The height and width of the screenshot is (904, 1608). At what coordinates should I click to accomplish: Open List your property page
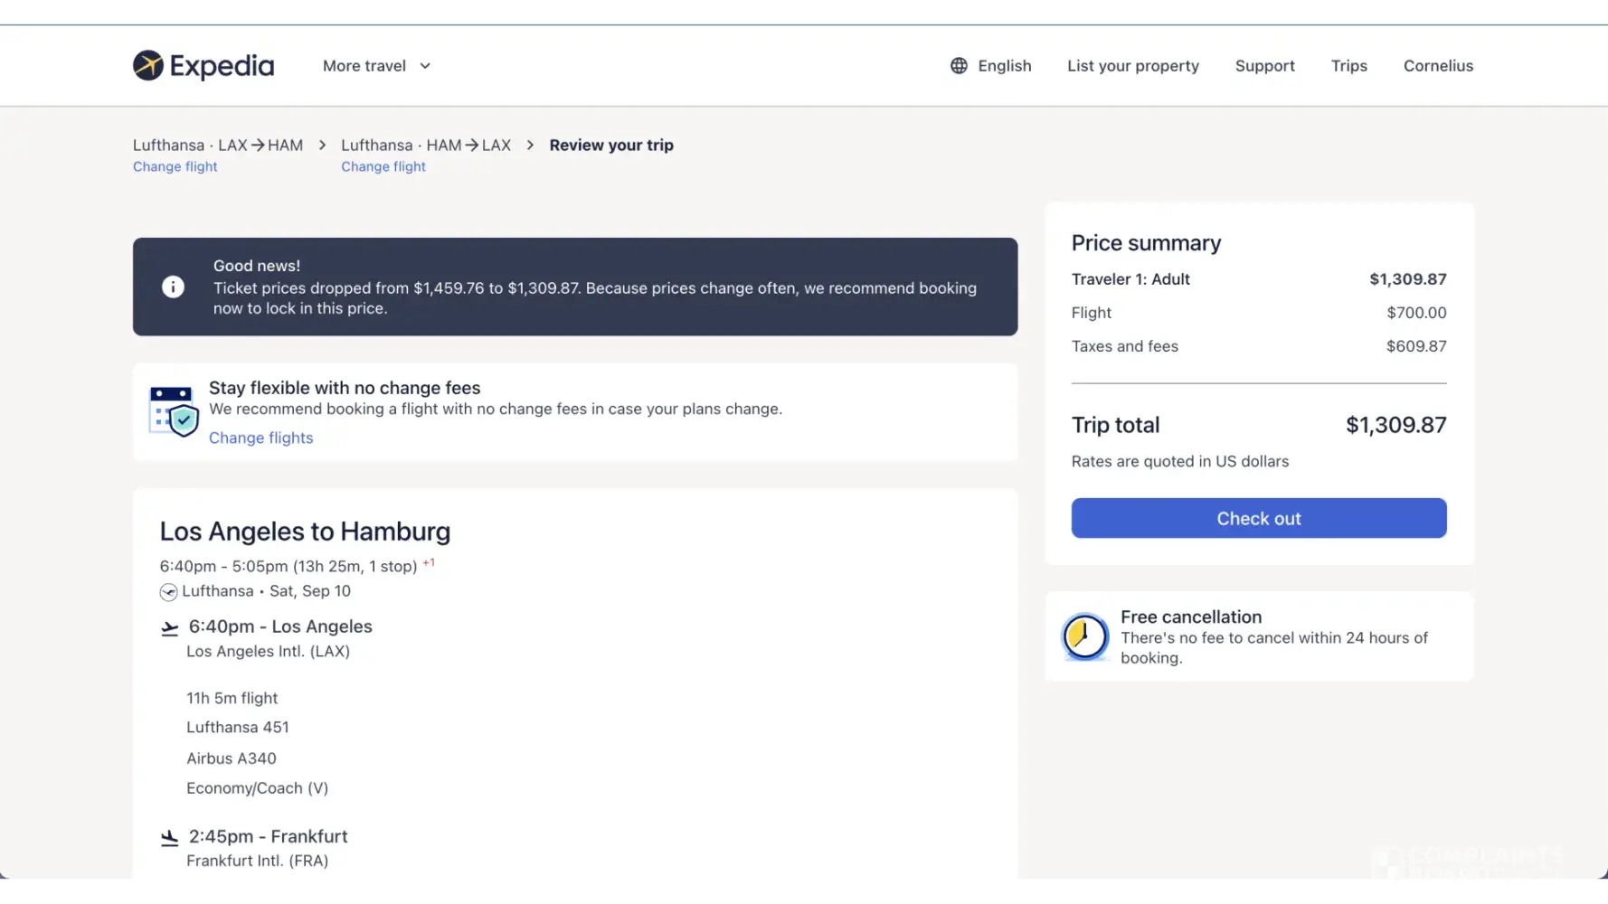pyautogui.click(x=1132, y=66)
